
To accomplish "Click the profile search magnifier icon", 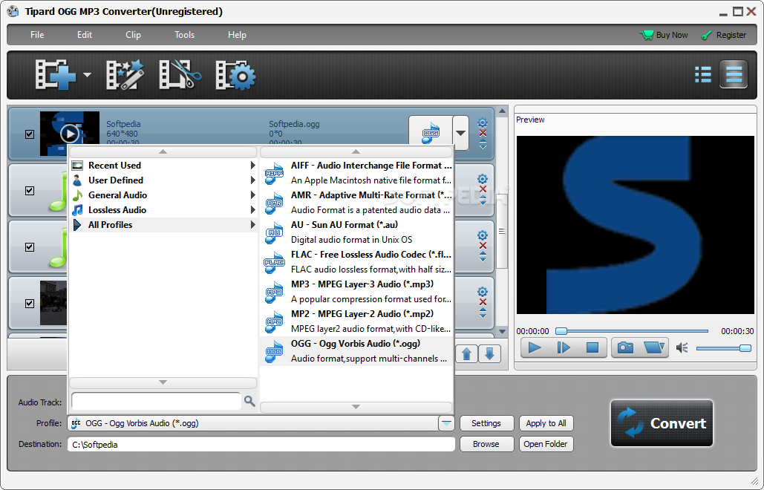I will coord(249,402).
